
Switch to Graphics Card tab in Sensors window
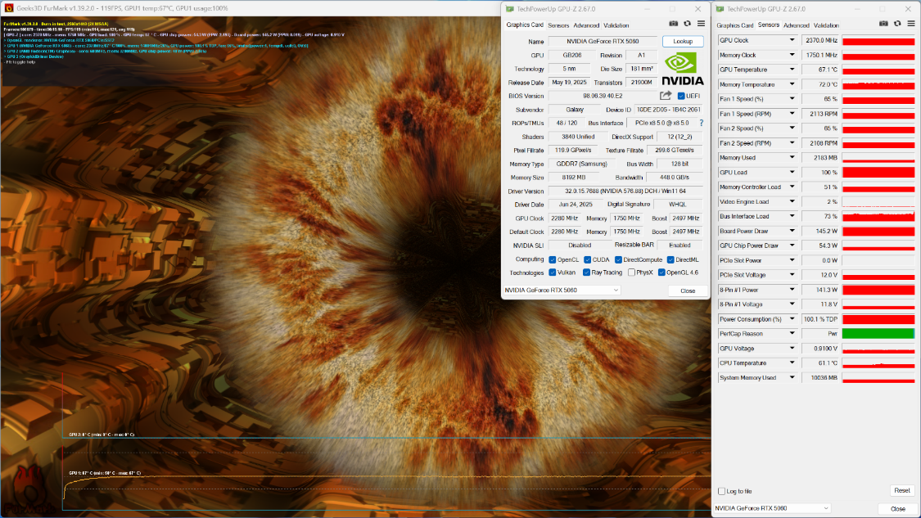tap(735, 25)
